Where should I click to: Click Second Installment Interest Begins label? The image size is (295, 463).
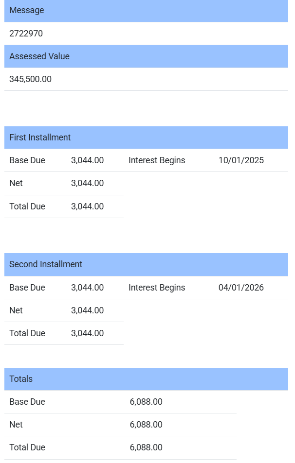pos(157,288)
